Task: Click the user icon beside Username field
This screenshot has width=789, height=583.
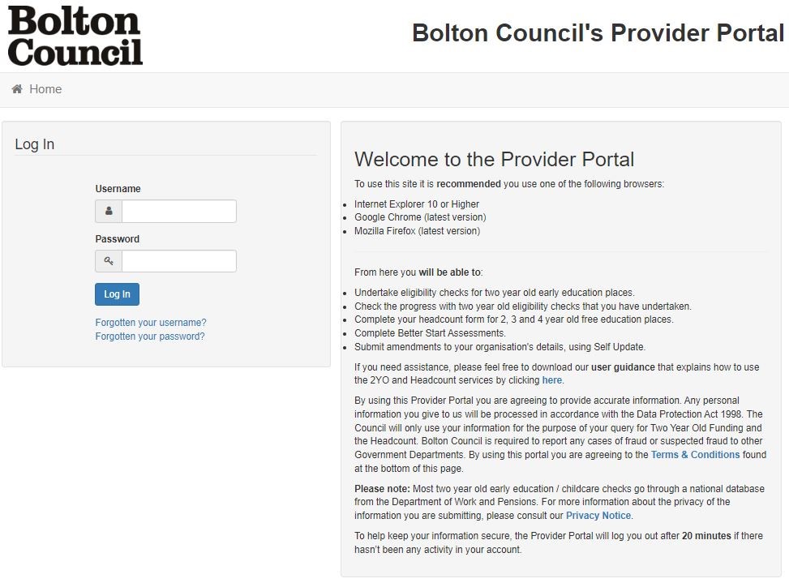Action: (109, 212)
